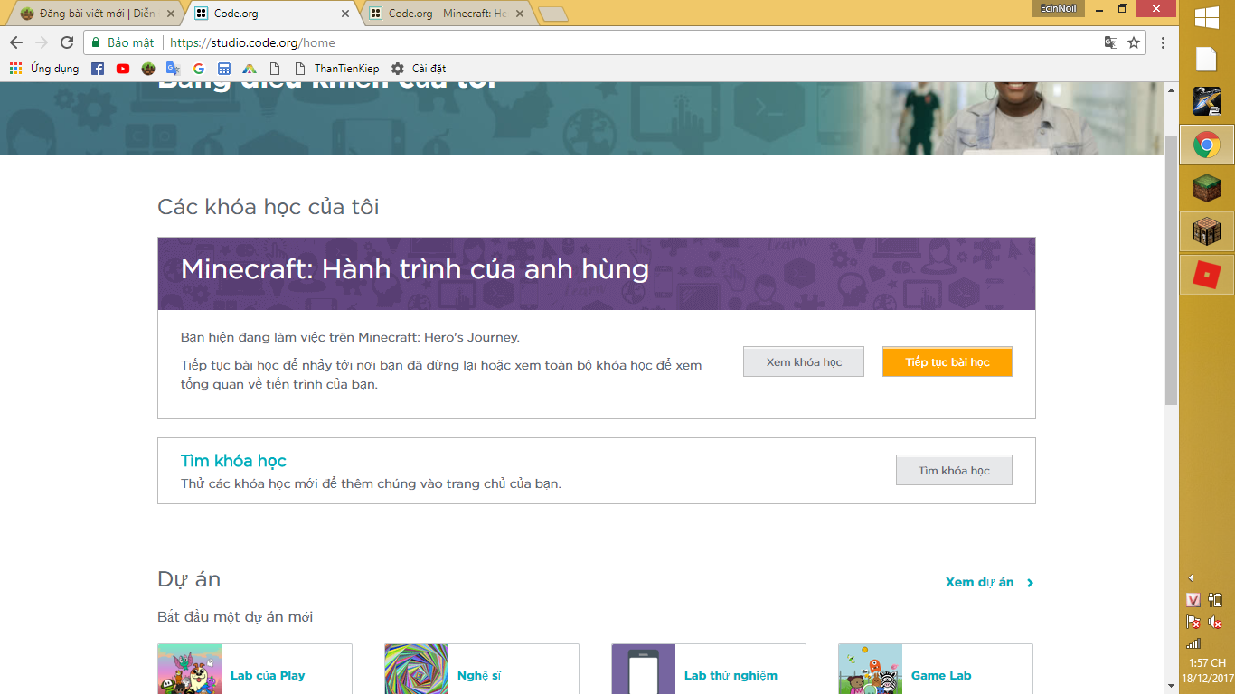This screenshot has width=1235, height=694.
Task: Open the ThanTienKiep bookmark
Action: point(338,69)
